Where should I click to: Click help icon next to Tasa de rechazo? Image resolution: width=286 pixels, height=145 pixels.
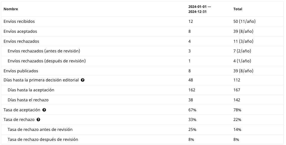(39, 120)
